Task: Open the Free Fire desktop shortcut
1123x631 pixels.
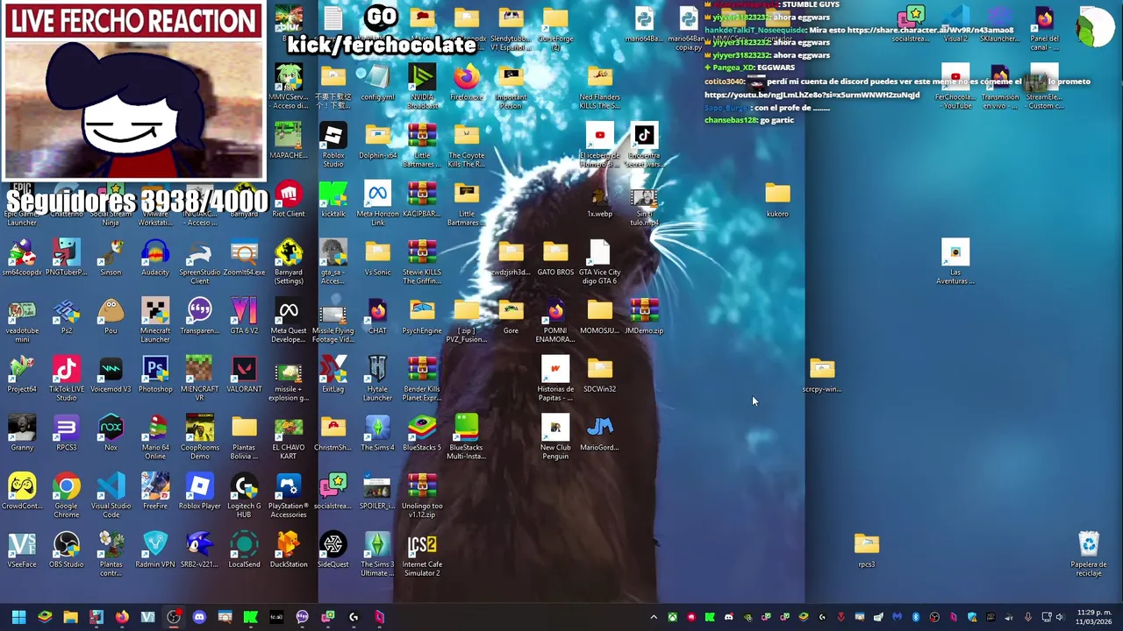Action: [x=155, y=492]
